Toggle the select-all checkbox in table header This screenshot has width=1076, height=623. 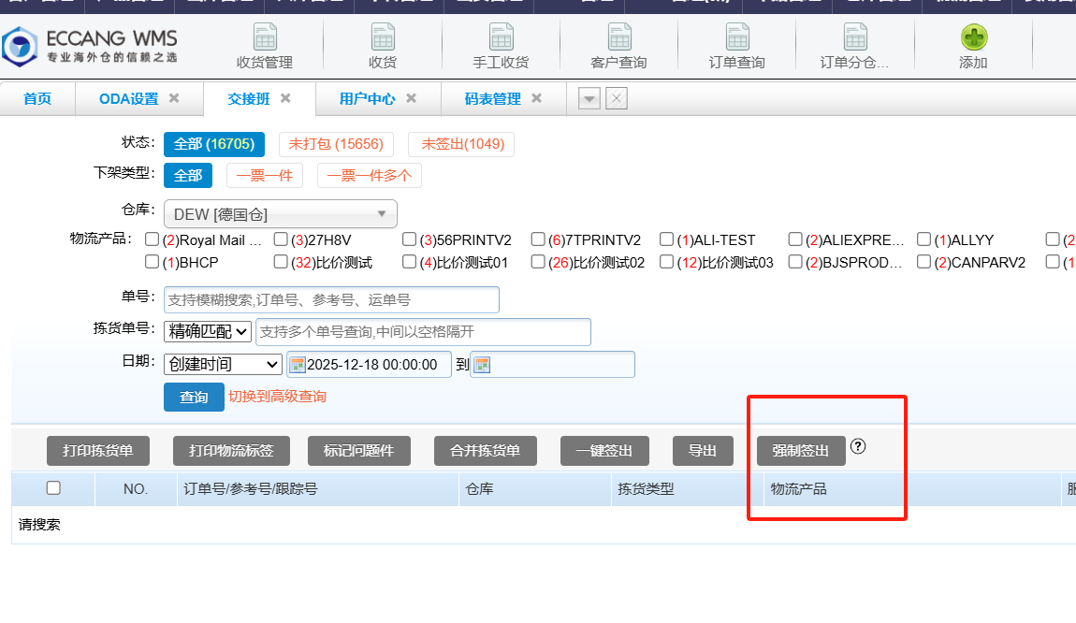click(x=53, y=488)
